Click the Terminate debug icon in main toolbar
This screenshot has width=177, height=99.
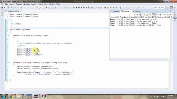point(21,7)
